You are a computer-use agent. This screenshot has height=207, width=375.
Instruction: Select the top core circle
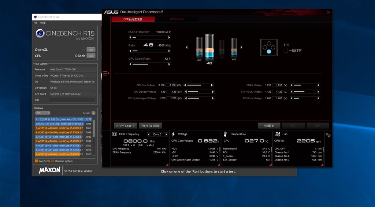click(269, 43)
